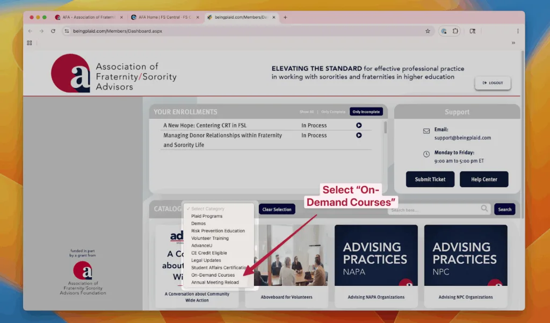
Task: Click the clock icon in Support panel
Action: (x=426, y=154)
